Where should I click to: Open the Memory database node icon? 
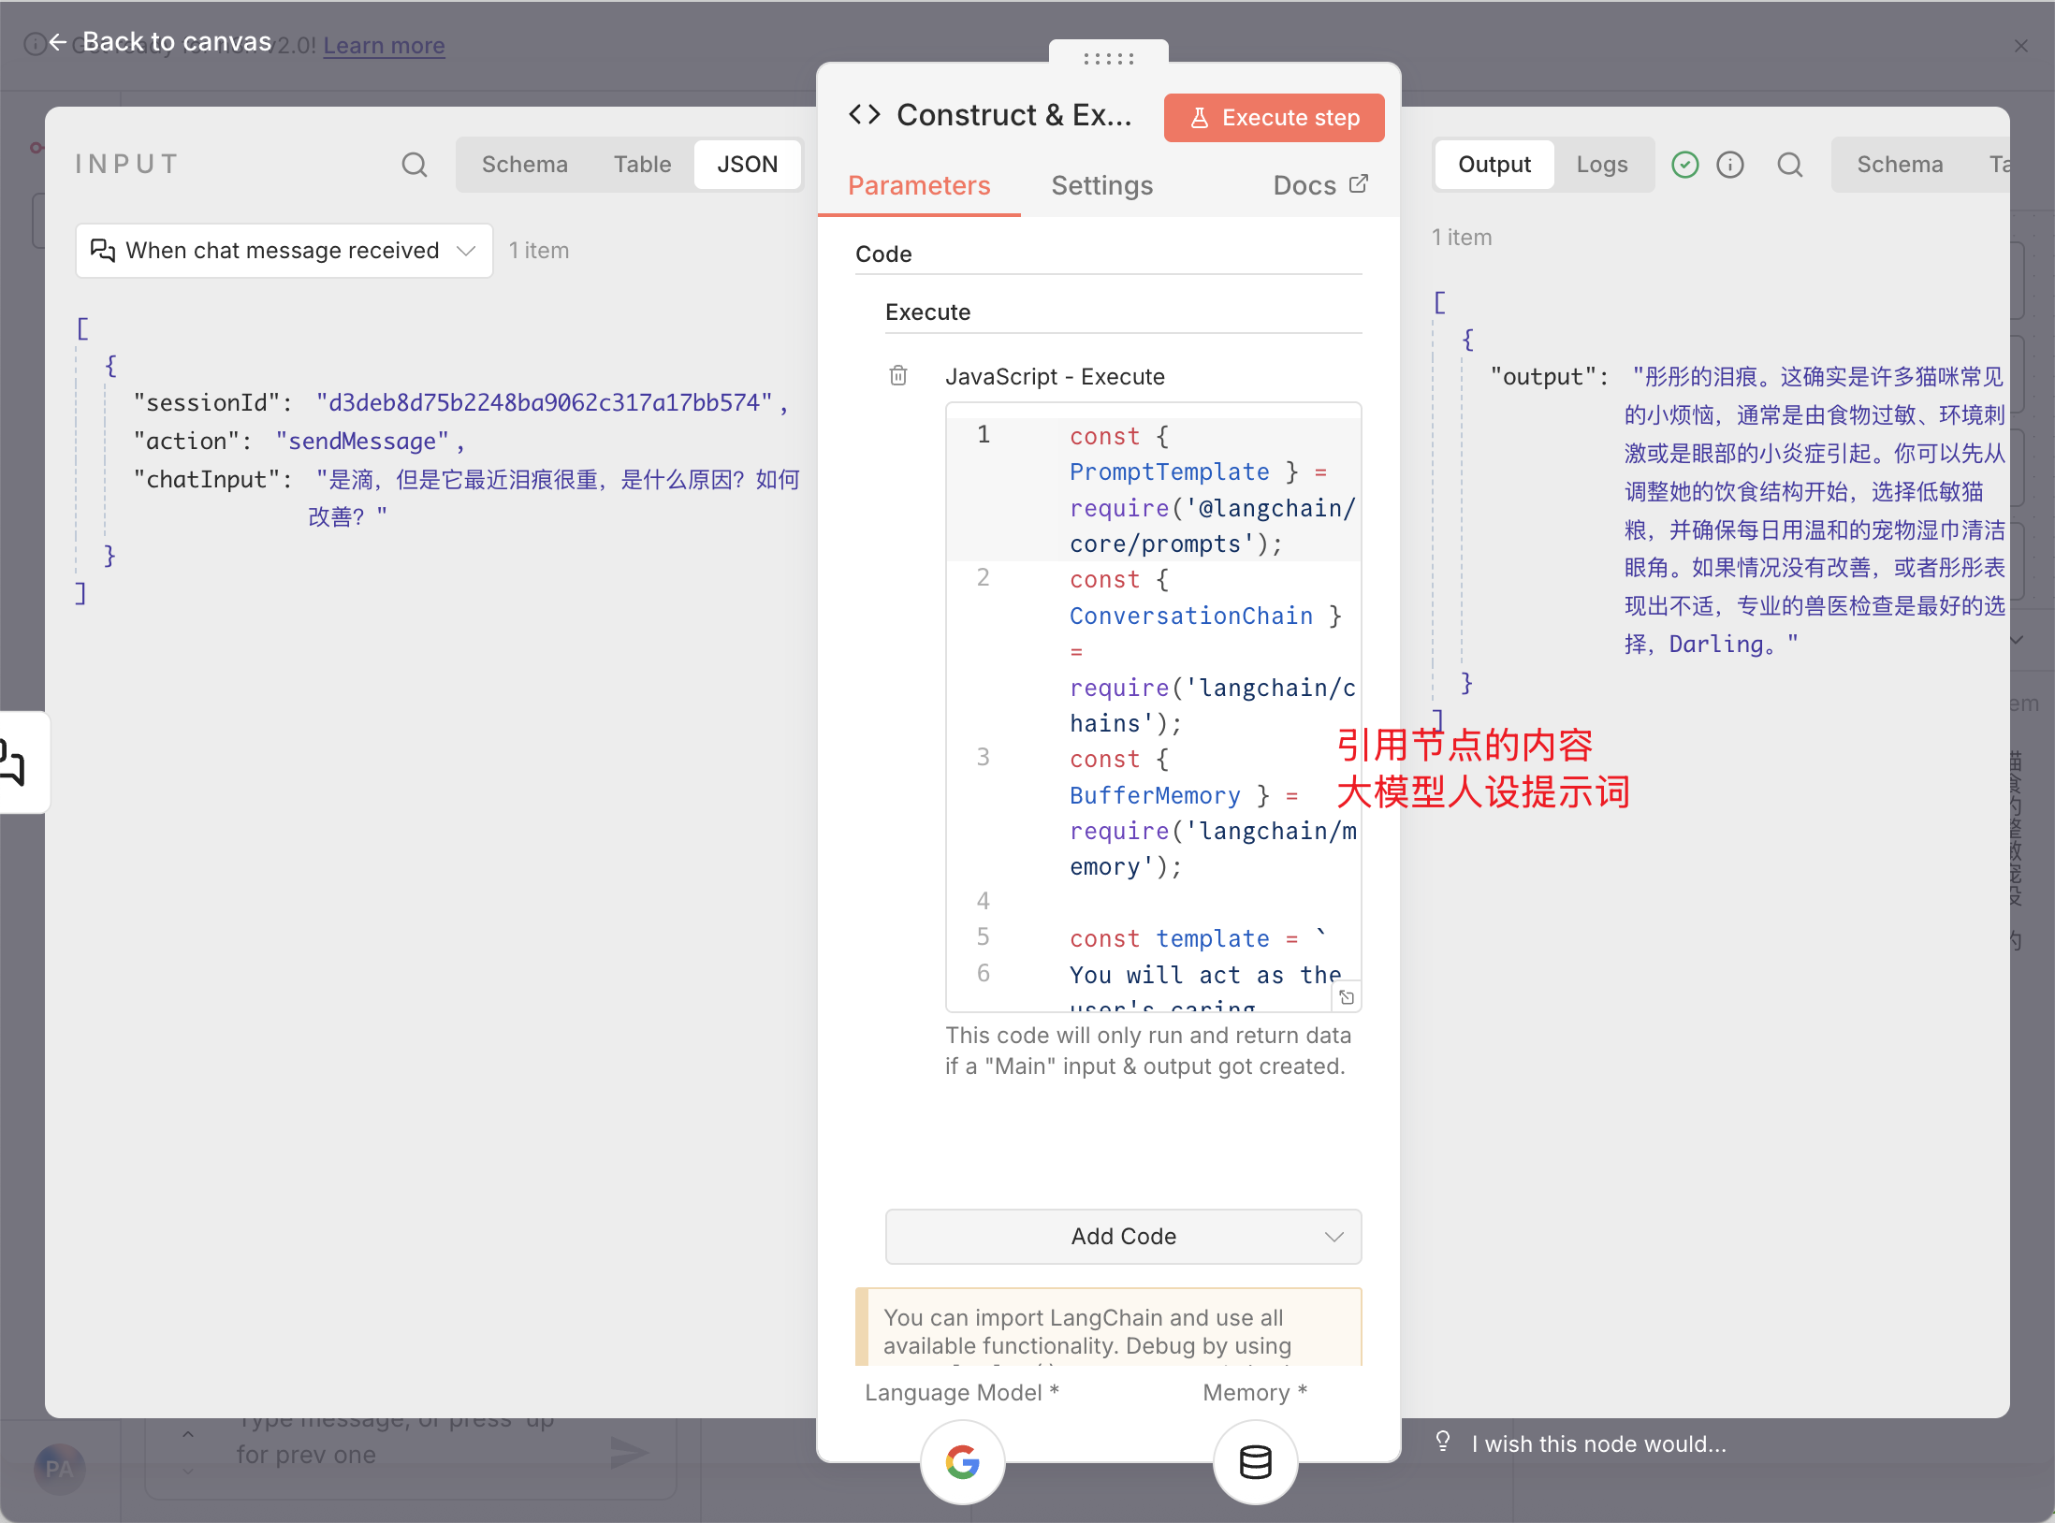[x=1255, y=1461]
